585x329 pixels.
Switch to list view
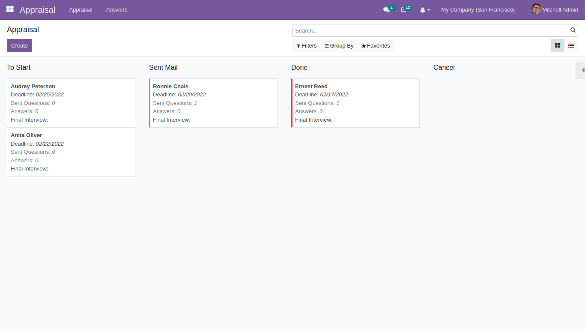click(x=571, y=45)
